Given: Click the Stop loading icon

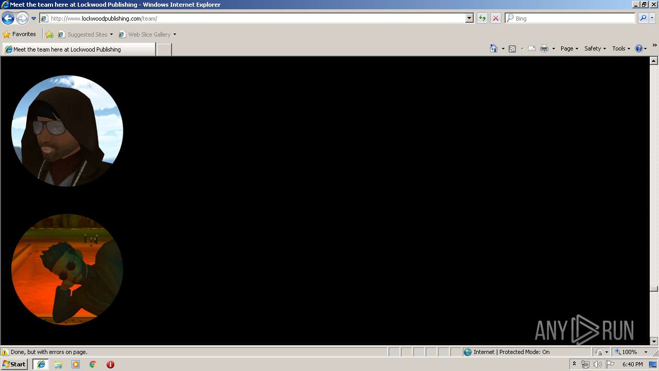Looking at the screenshot, I should click(495, 19).
